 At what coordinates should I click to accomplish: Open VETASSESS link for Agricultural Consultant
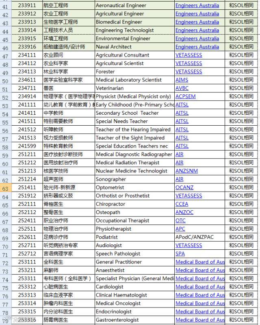coord(188,55)
